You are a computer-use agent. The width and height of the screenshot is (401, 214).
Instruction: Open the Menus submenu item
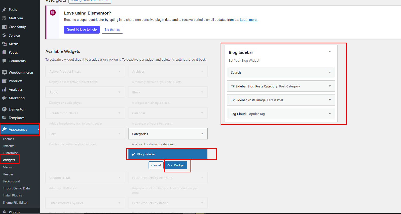8,167
